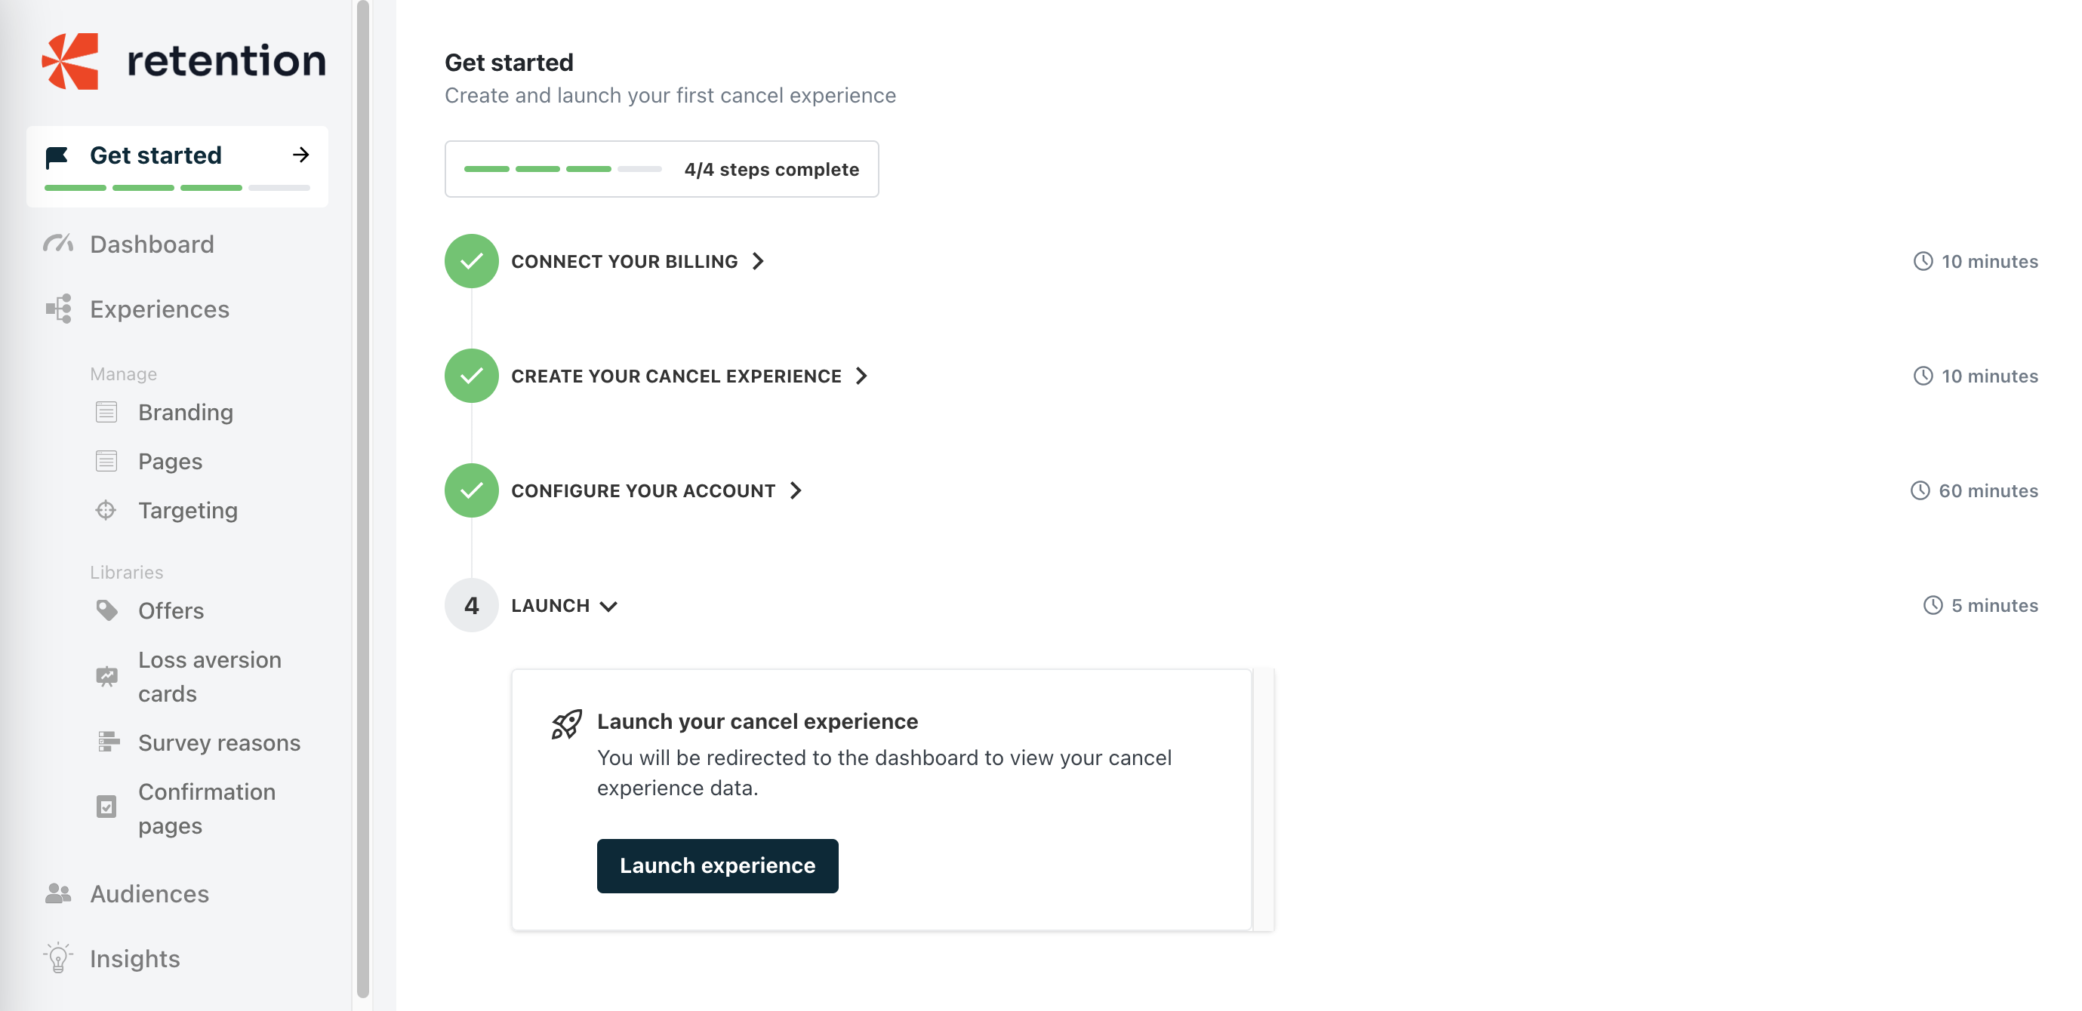
Task: Click the Audiences people icon
Action: point(58,893)
